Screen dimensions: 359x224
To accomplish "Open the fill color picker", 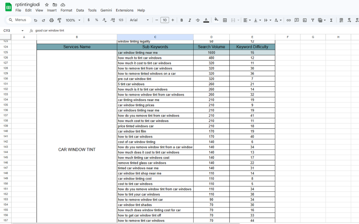I will (216, 20).
